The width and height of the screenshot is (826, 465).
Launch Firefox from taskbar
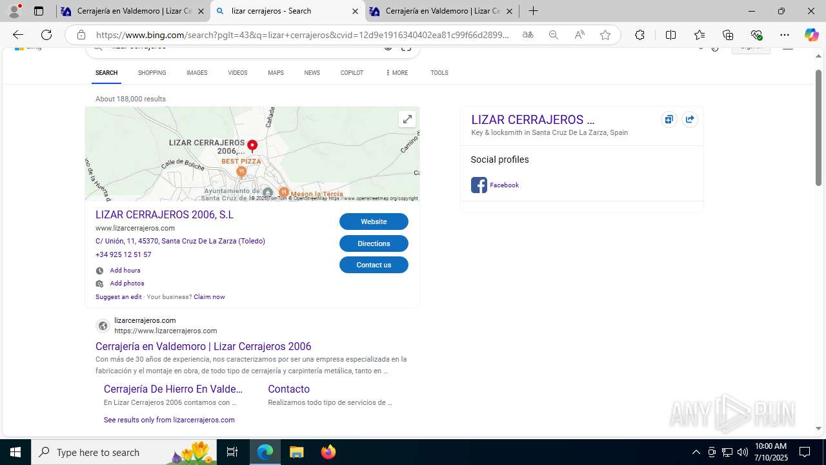click(x=328, y=452)
